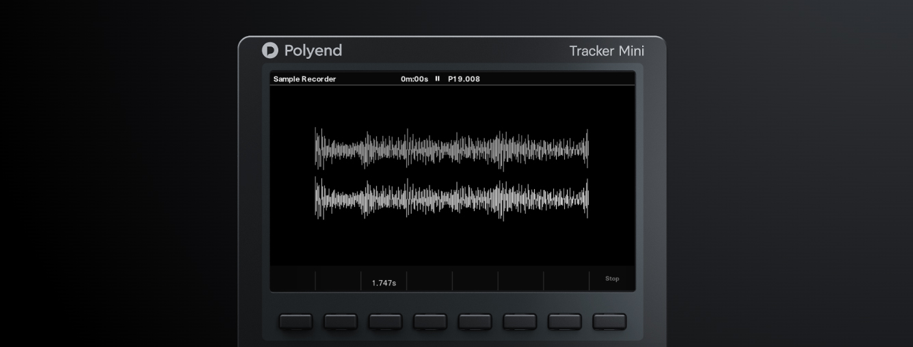Click the Polyend logo icon
913x347 pixels.
click(x=270, y=51)
